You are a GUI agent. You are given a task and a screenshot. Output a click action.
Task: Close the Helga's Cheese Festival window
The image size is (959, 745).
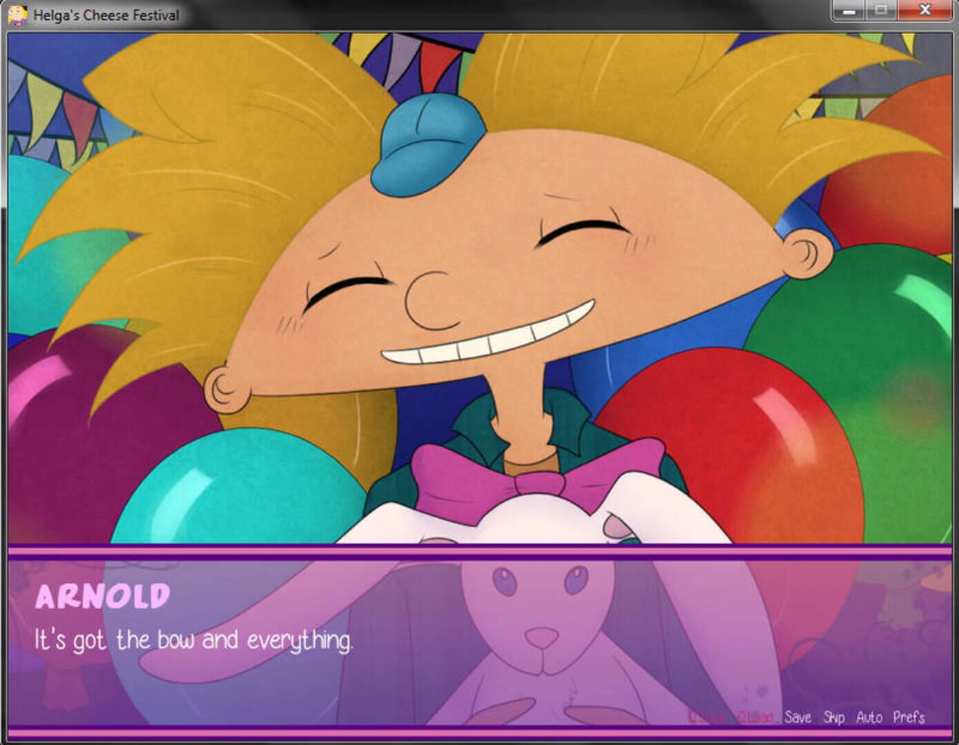tap(925, 10)
